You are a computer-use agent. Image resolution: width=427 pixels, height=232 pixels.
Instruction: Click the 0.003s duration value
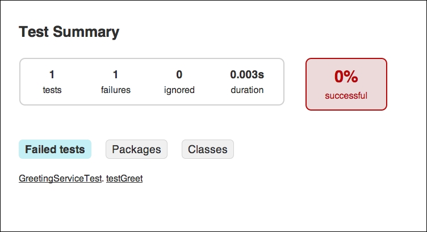[x=247, y=74]
